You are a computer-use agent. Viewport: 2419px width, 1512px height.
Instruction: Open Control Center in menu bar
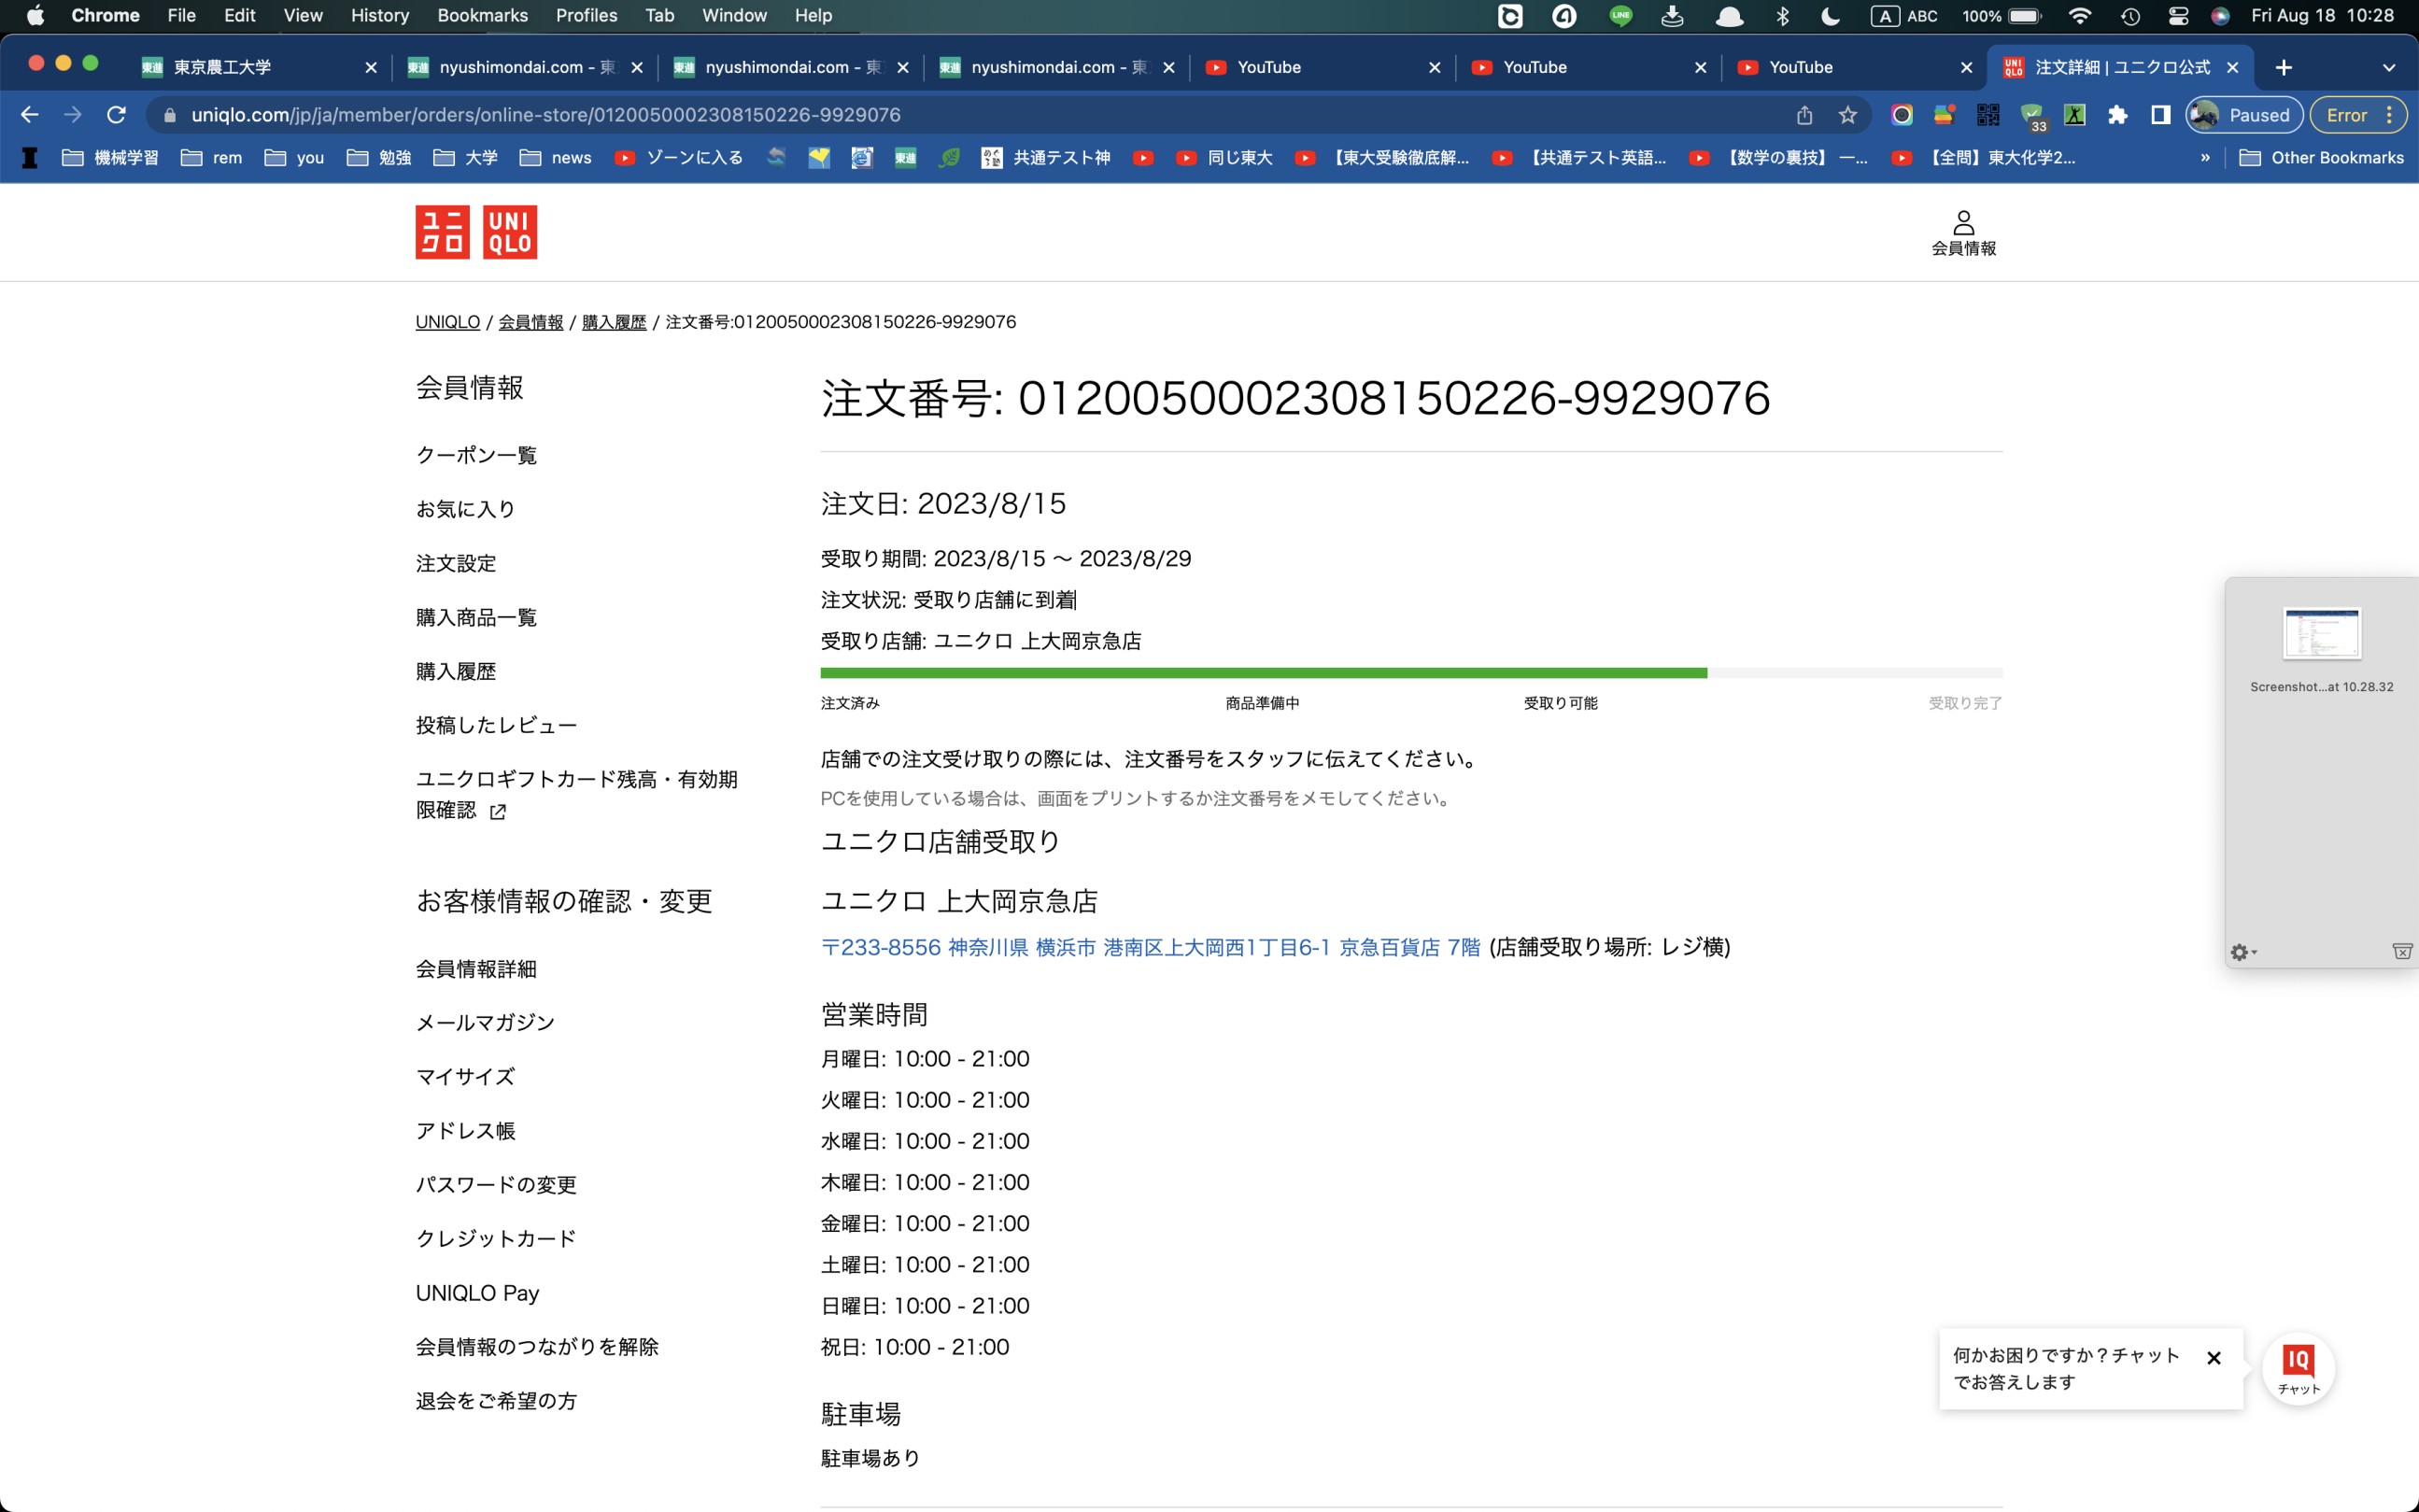tap(2178, 15)
